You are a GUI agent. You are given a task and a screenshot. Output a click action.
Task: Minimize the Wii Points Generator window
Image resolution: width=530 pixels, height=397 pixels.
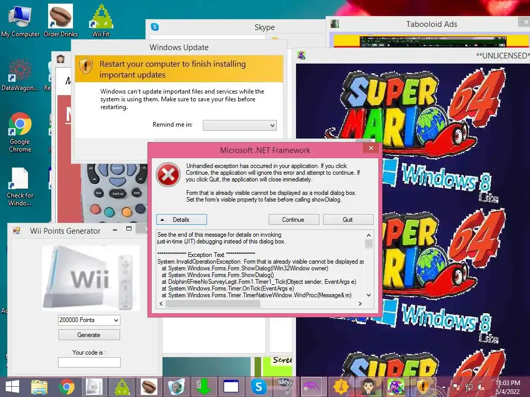pyautogui.click(x=115, y=230)
